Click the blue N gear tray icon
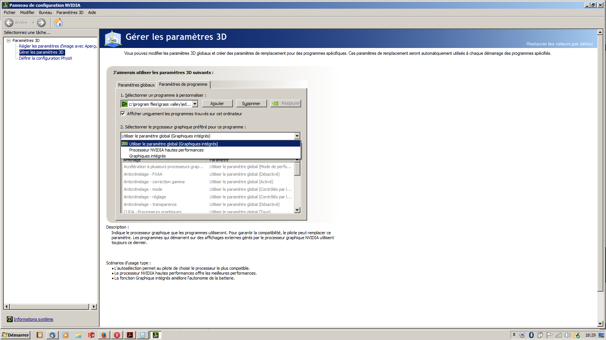This screenshot has width=606, height=340. 522,335
